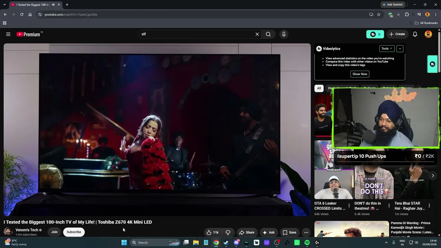
Task: Save the video to a playlist
Action: tap(289, 232)
